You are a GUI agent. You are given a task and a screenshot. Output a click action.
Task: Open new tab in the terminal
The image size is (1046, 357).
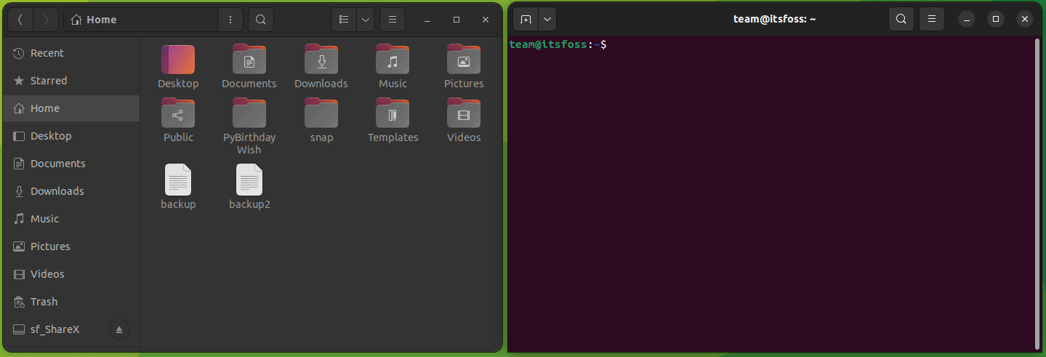tap(526, 20)
